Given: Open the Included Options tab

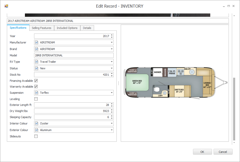Looking at the screenshot, I should (x=67, y=28).
